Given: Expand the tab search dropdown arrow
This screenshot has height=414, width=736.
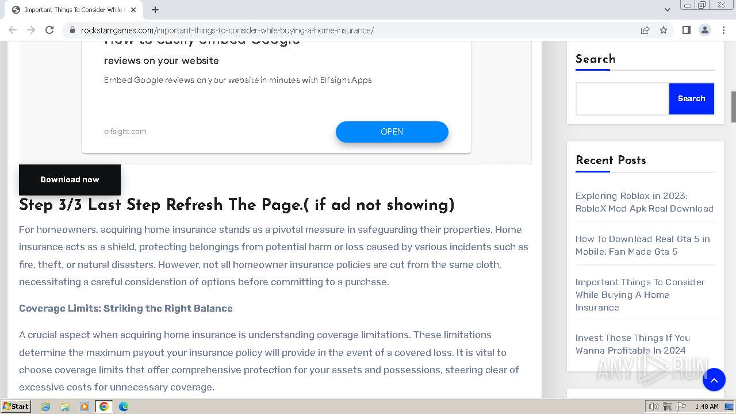Looking at the screenshot, I should point(667,10).
